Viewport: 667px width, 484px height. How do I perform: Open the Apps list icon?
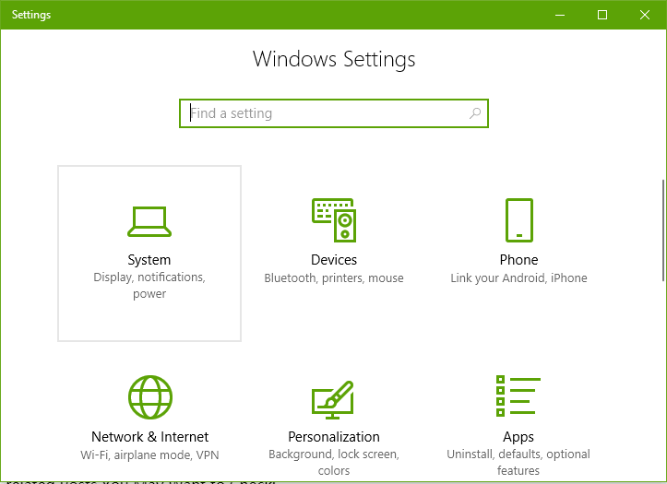click(518, 397)
